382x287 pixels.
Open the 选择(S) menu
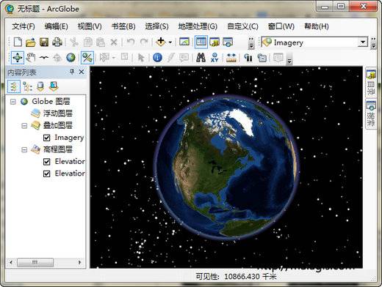(156, 26)
